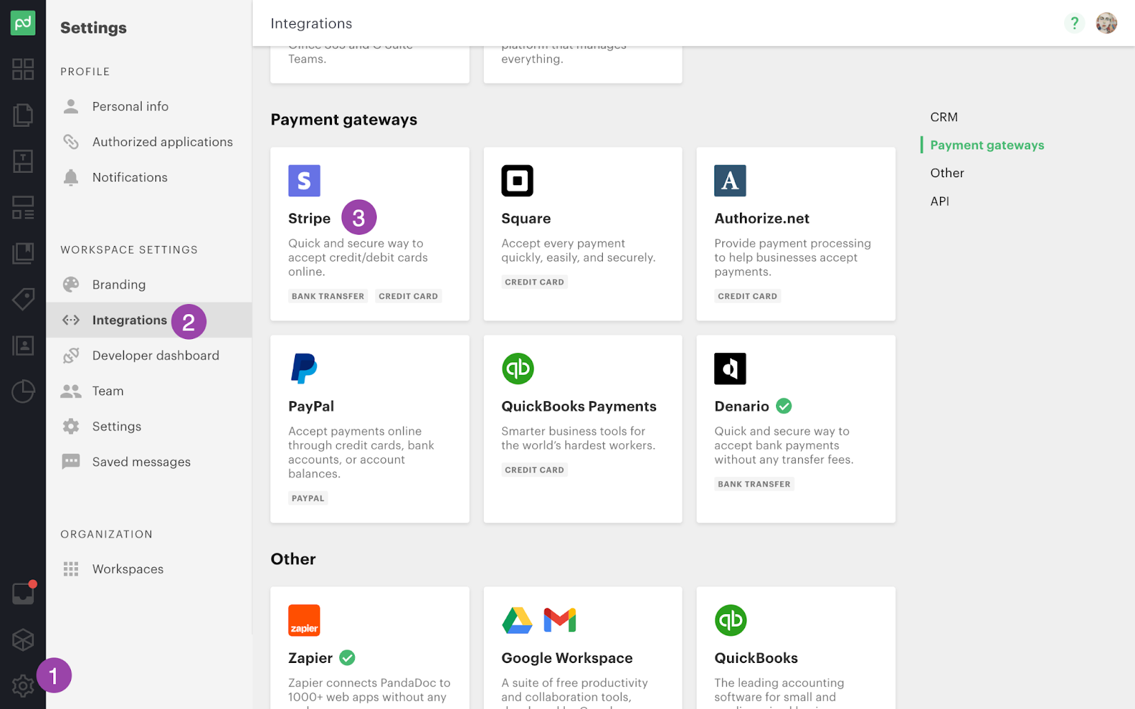Open the Forms icon in left rail

tap(23, 207)
